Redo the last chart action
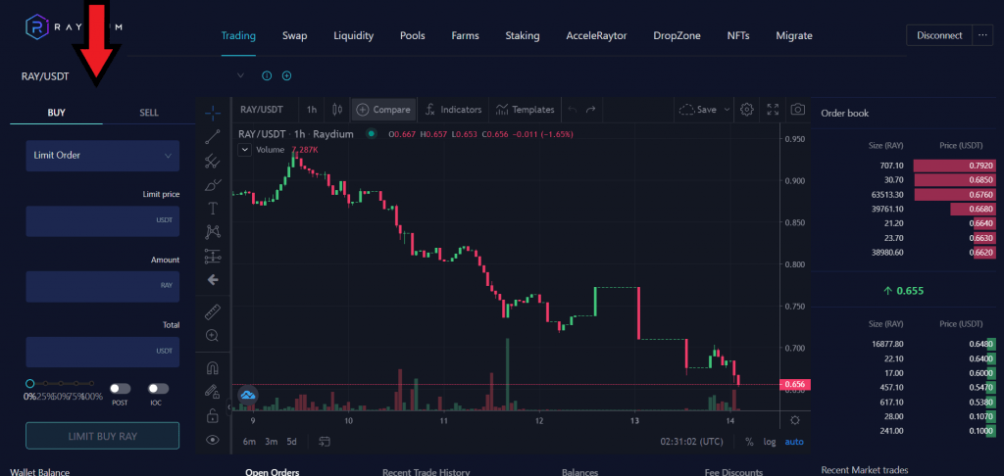The image size is (1004, 476). coord(591,110)
